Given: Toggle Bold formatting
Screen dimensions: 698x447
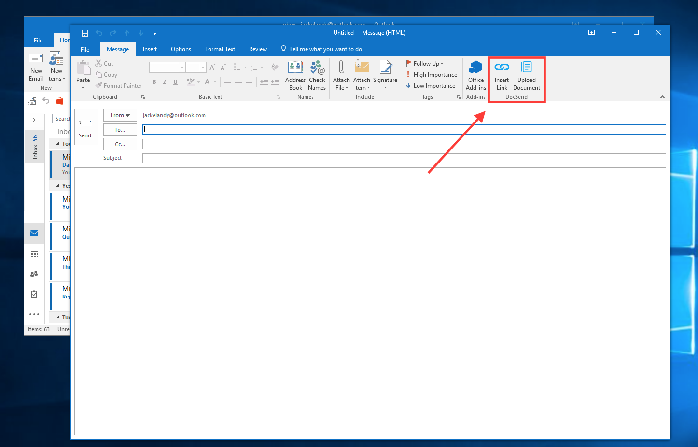Looking at the screenshot, I should tap(154, 82).
